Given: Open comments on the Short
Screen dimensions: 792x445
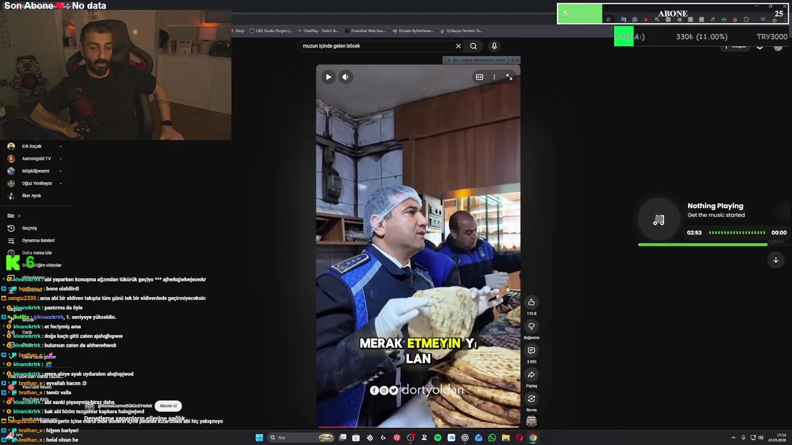Looking at the screenshot, I should [x=531, y=350].
